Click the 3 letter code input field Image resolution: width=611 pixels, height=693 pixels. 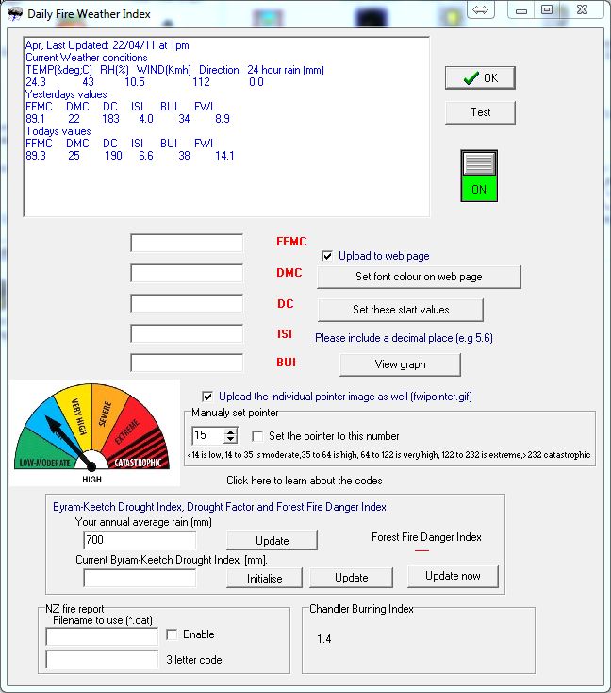click(x=102, y=659)
